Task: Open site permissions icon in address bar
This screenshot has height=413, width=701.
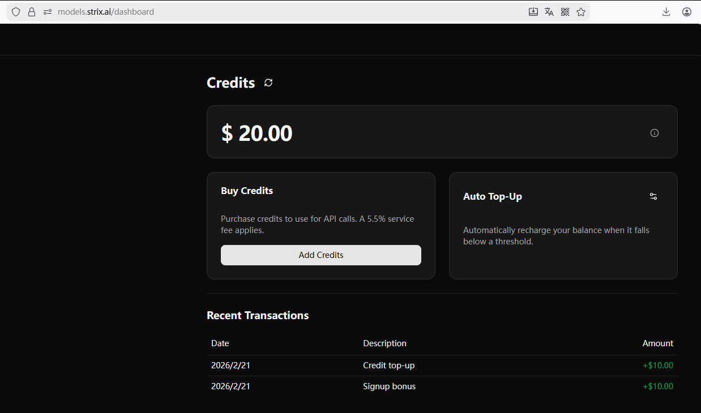Action: coord(48,12)
